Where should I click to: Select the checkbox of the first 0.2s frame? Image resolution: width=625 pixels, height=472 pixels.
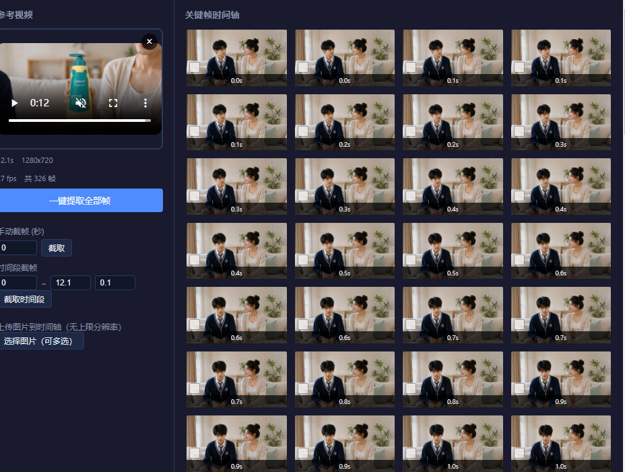(303, 131)
